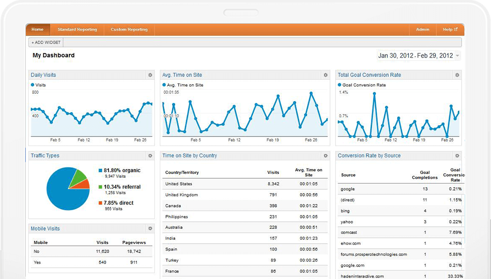The height and width of the screenshot is (279, 491).
Task: Open Time on Site by Country gear
Action: (326, 155)
